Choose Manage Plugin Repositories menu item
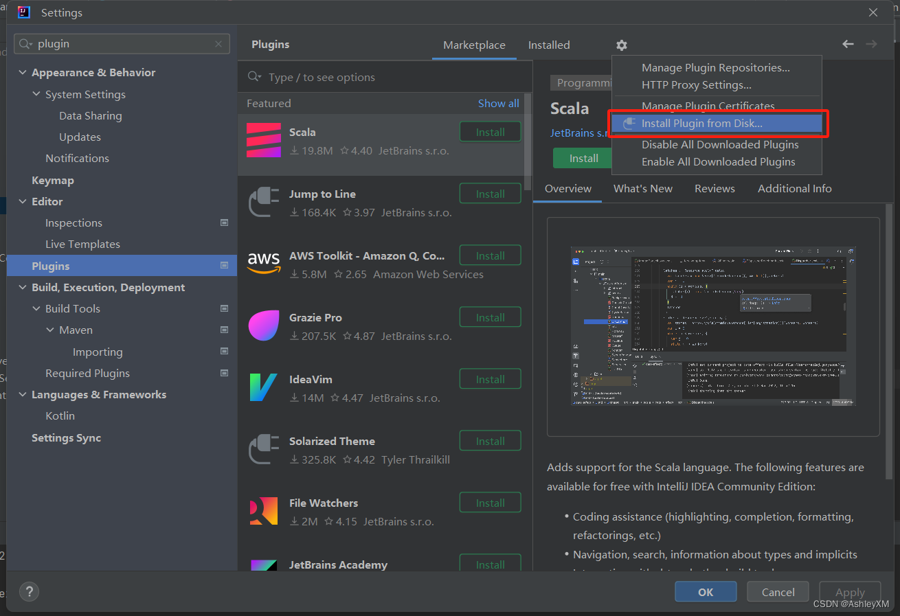Screen dimensions: 900x616 pos(717,68)
